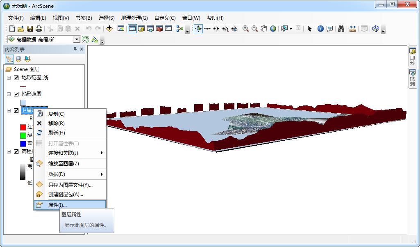Toggle the 高程数据 layer checkbox
This screenshot has width=420, height=247.
(16, 151)
